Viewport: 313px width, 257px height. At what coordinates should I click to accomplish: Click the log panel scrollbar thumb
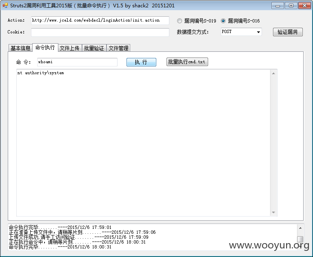point(300,239)
